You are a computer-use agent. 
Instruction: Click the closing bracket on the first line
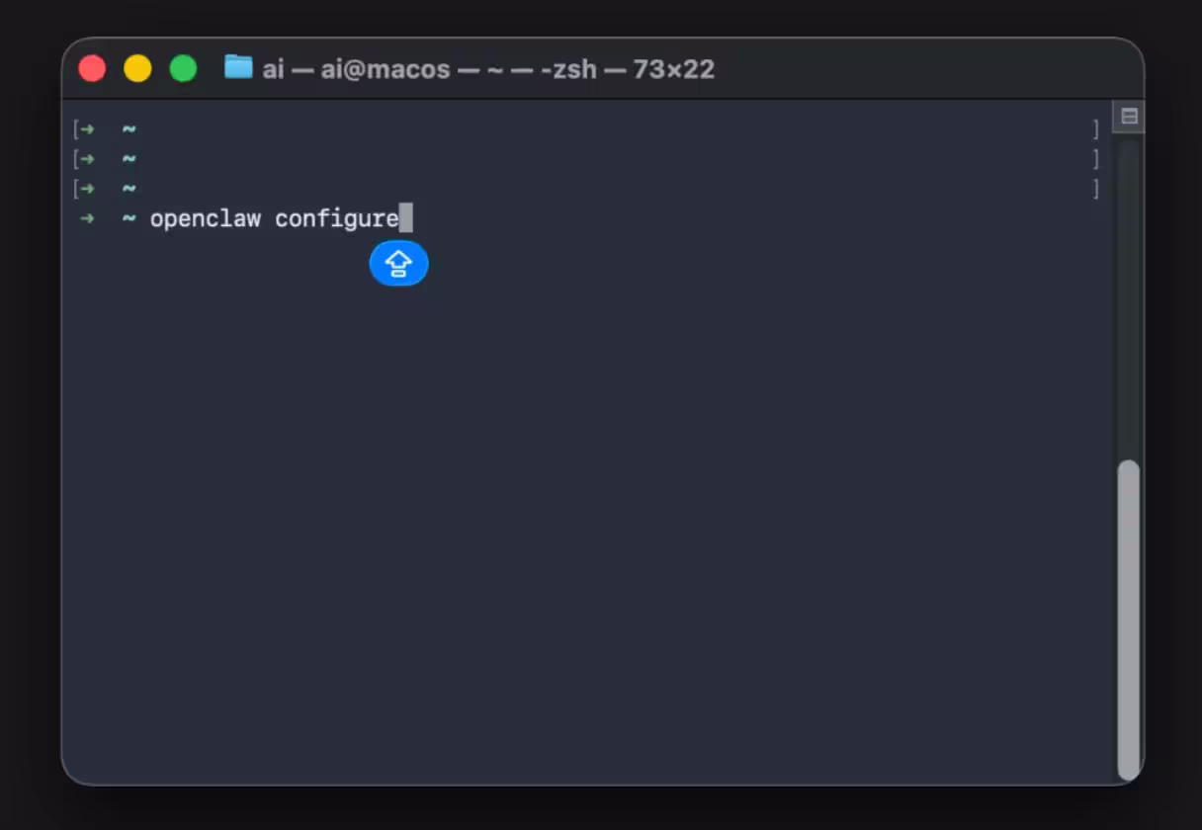[x=1095, y=128]
